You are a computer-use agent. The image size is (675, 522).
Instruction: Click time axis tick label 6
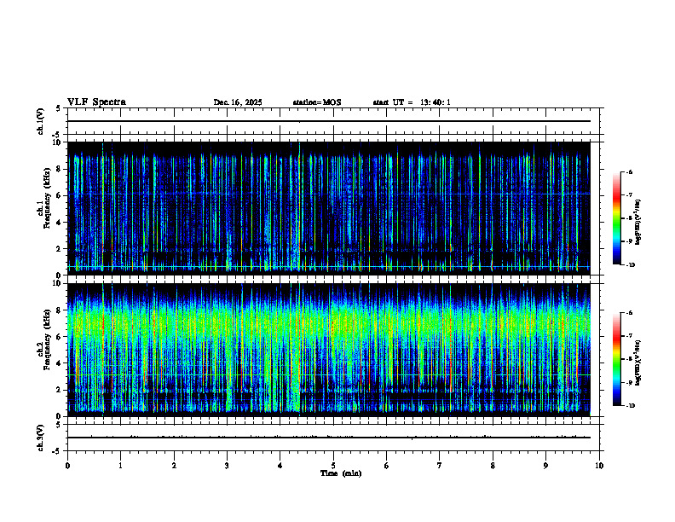[x=387, y=466]
